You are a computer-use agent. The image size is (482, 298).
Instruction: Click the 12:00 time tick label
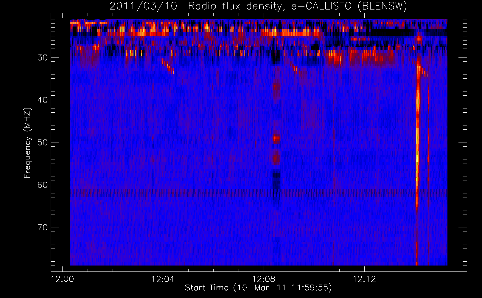click(62, 279)
